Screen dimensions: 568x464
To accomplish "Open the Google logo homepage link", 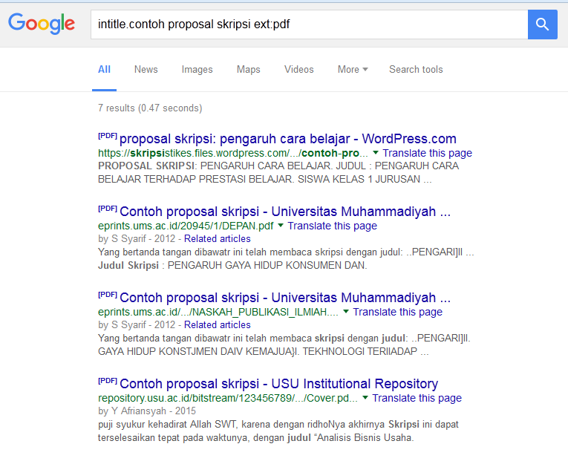I will point(42,24).
